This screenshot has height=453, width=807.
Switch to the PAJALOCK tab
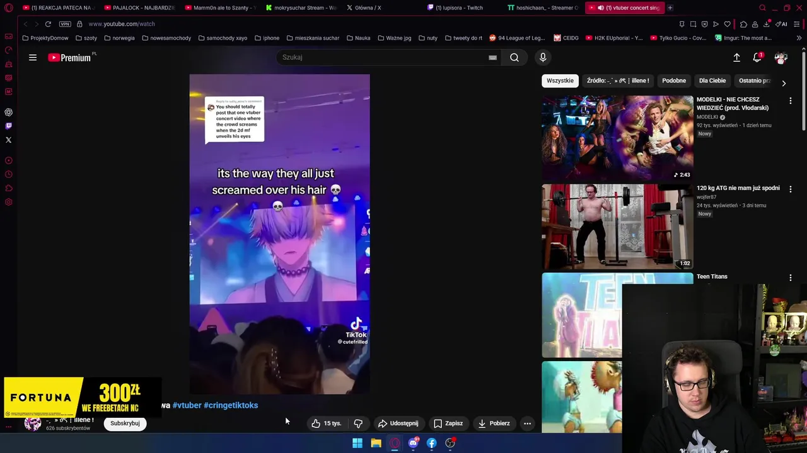[139, 8]
